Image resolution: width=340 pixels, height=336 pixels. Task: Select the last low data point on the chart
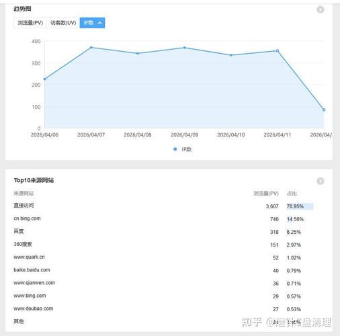[324, 110]
